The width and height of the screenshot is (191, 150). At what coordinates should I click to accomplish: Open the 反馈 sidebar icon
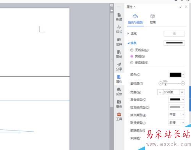[x=119, y=92]
